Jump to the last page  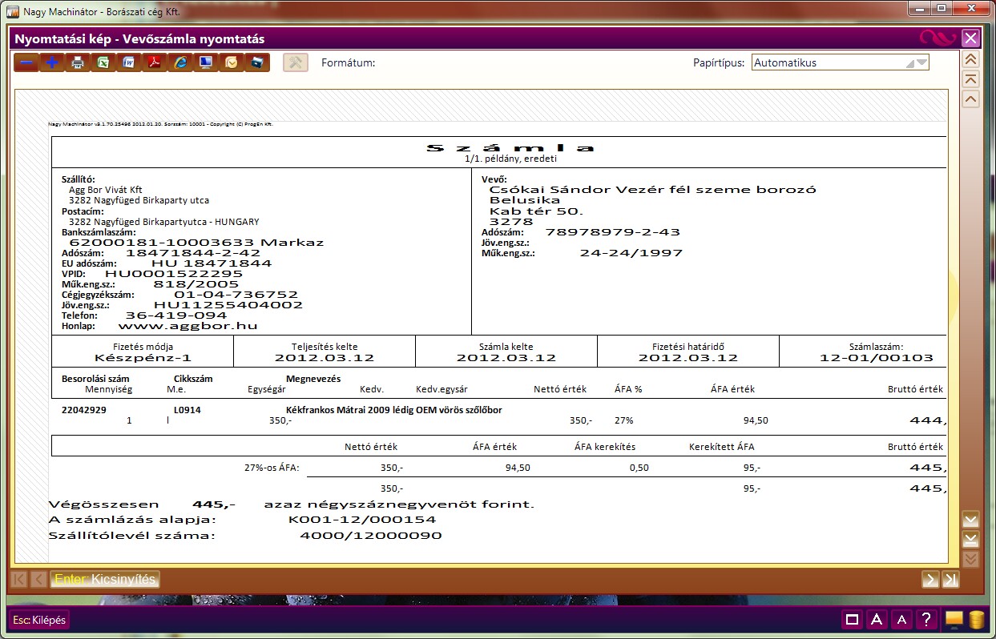pos(951,580)
